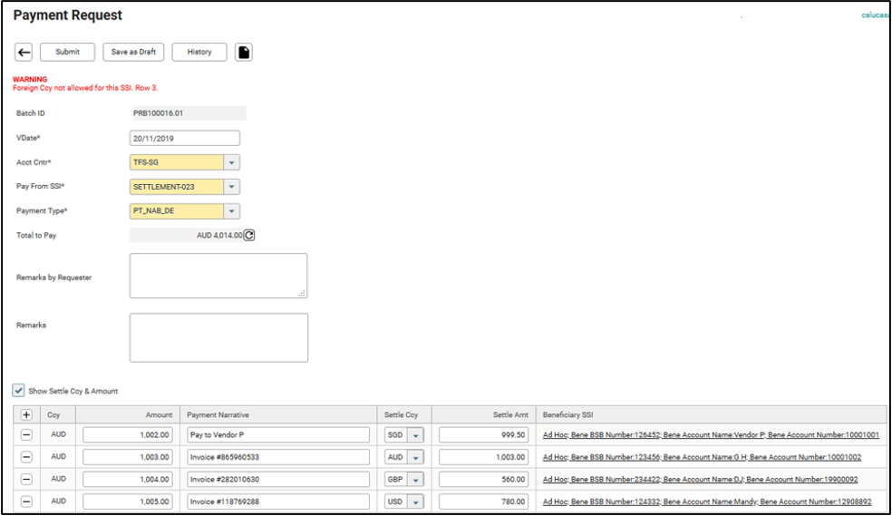Open the Vendor P beneficiary SSI link
Screen dimensions: 892x516
click(710, 435)
